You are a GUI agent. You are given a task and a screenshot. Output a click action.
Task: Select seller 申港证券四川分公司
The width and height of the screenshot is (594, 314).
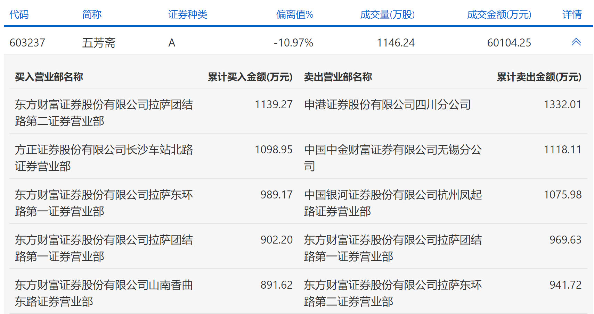point(388,104)
